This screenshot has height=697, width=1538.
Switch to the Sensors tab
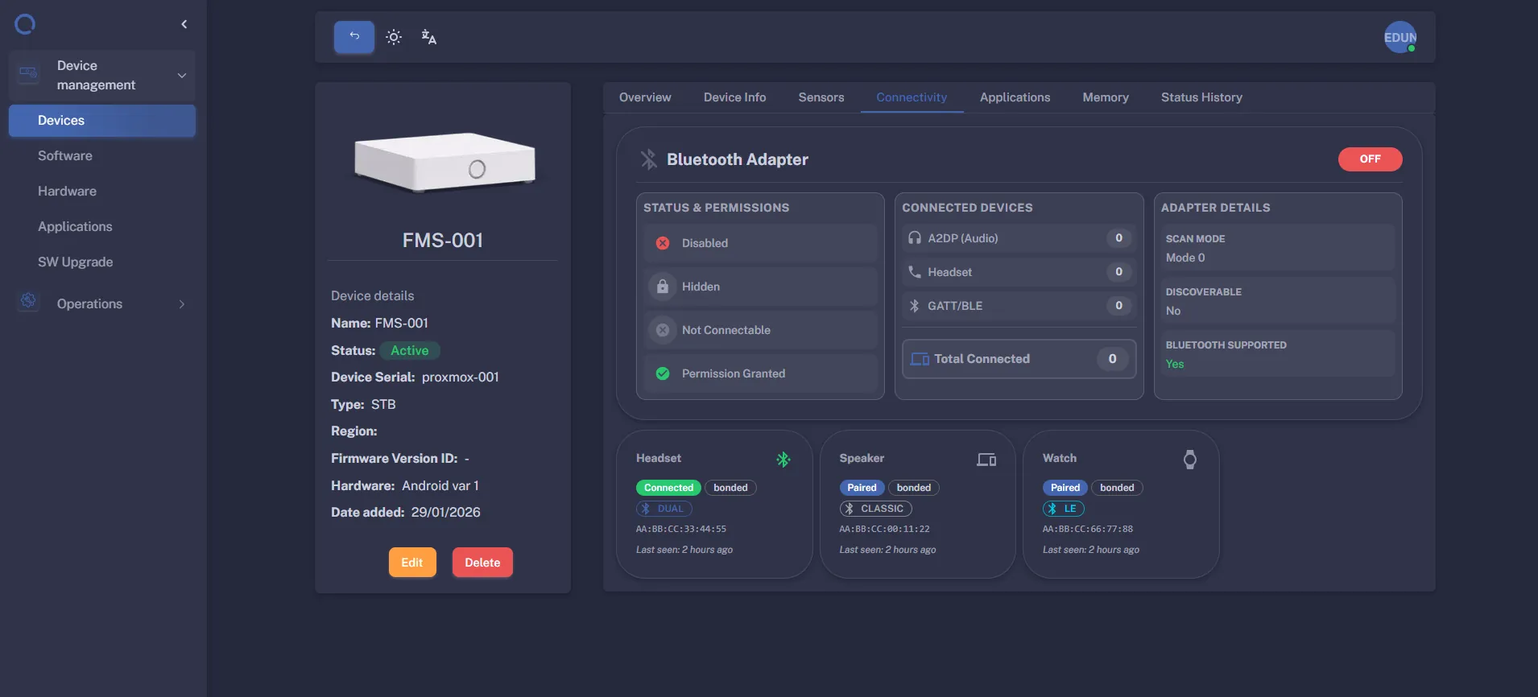pyautogui.click(x=821, y=97)
